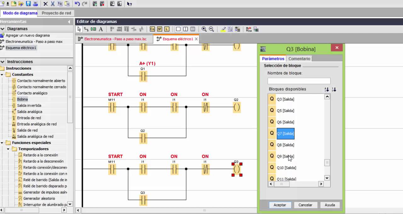Click the page layout numbering icon
This screenshot has width=403, height=214.
(x=230, y=29)
